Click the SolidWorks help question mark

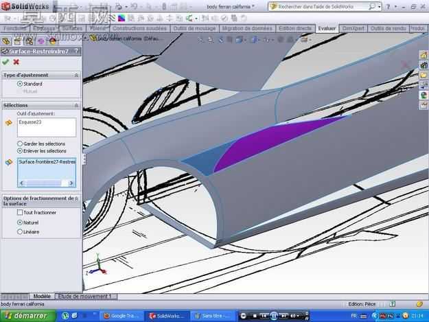388,7
